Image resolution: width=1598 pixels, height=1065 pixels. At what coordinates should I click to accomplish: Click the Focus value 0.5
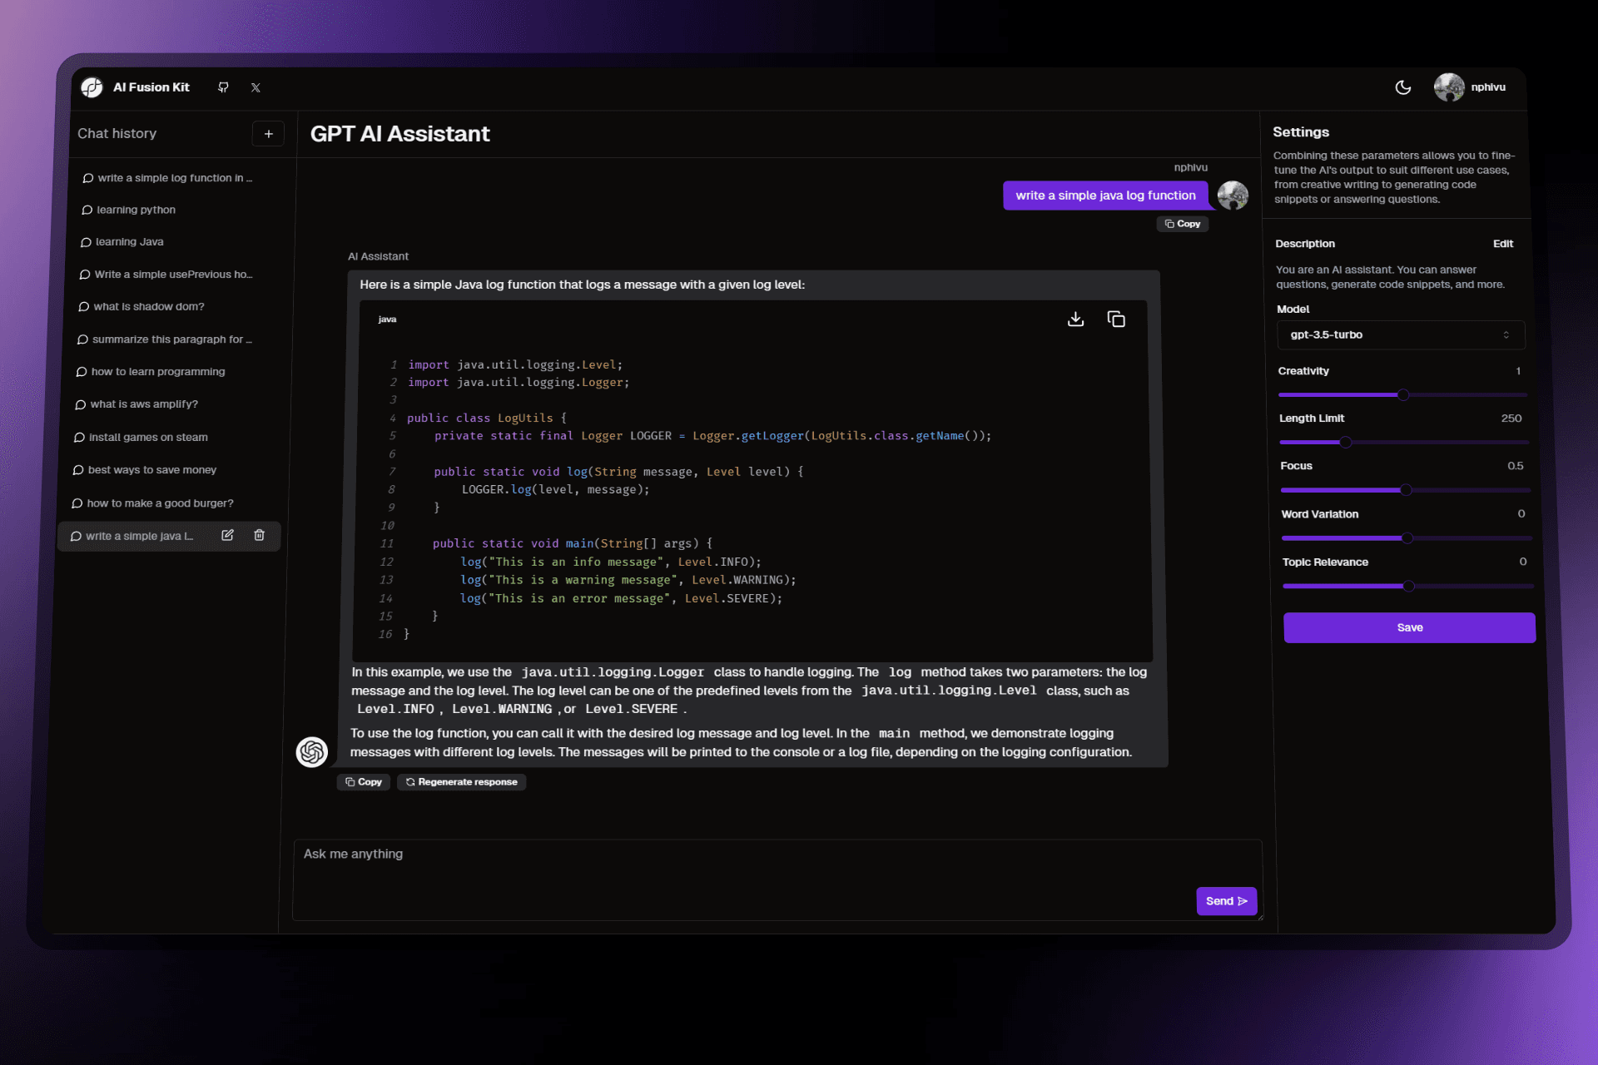pyautogui.click(x=1516, y=466)
